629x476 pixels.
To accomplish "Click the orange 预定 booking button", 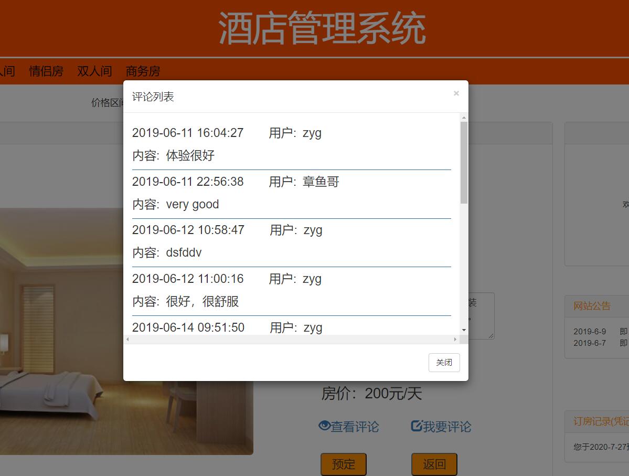I will [x=343, y=464].
